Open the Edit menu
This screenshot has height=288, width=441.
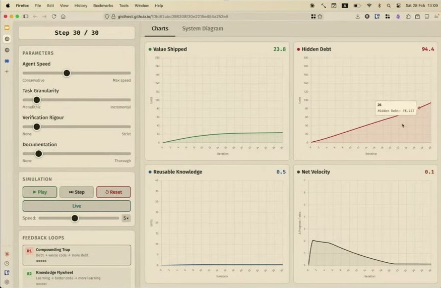tap(50, 6)
